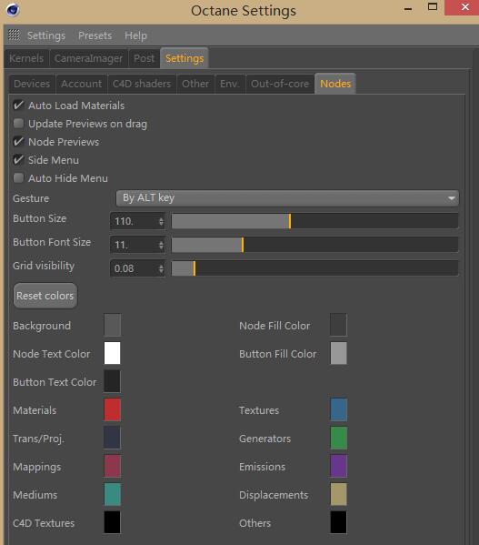Switch to the Post tab
479x545 pixels.
click(144, 58)
